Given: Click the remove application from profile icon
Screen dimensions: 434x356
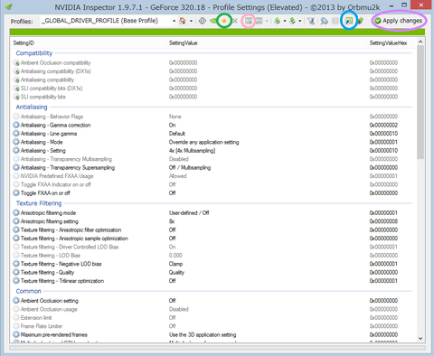Looking at the screenshot, I should 259,21.
